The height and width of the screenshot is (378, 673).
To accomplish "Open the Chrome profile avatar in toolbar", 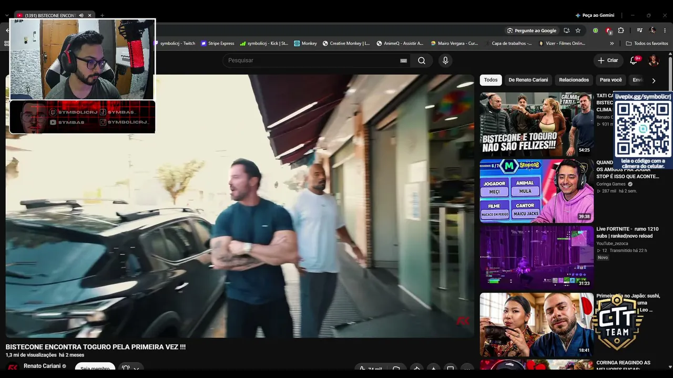I will click(x=652, y=30).
